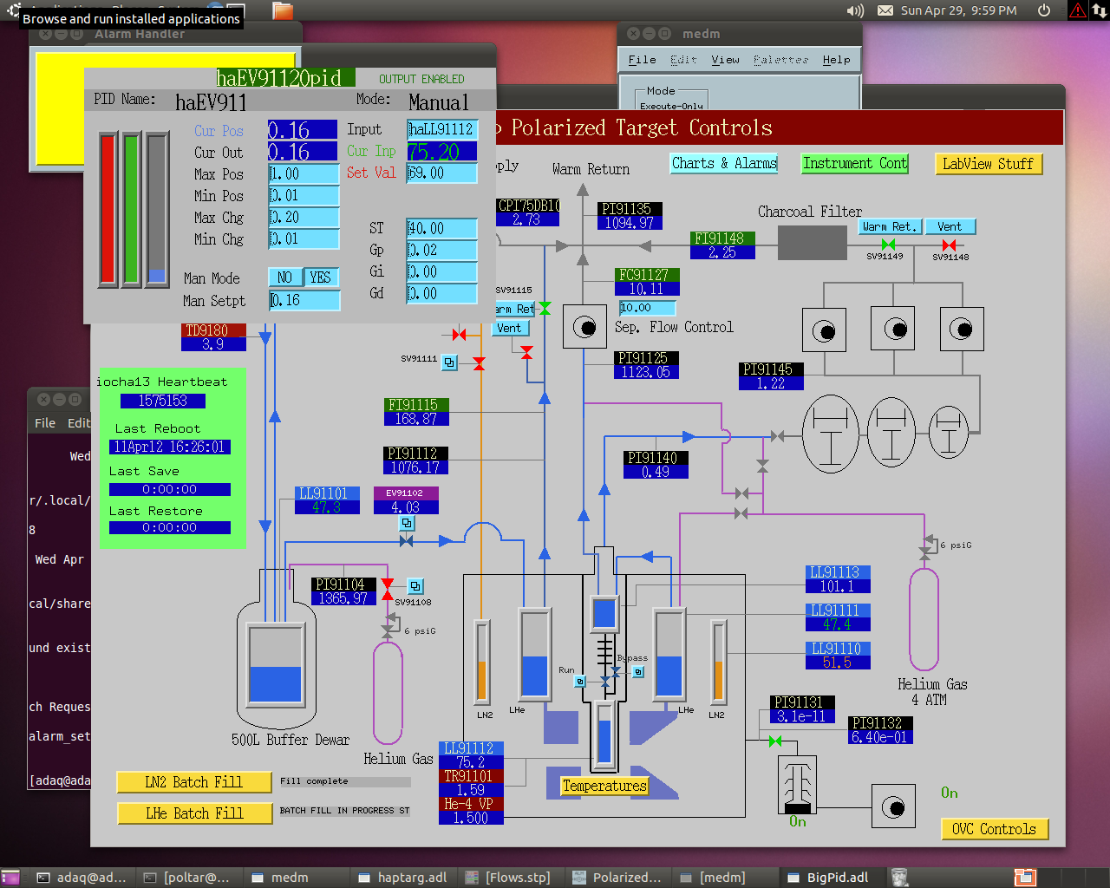Viewport: 1110px width, 888px height.
Task: Switch to [Flows.stp] in the taskbar
Action: (511, 878)
